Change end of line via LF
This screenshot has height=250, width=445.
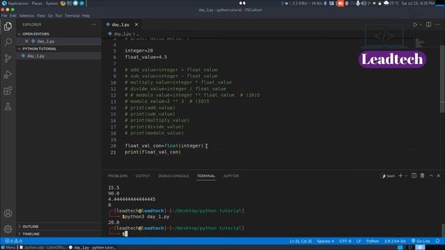(x=359, y=241)
